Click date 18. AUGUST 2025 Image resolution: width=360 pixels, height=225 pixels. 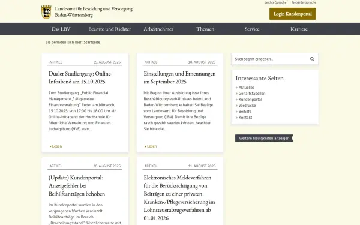[202, 62]
